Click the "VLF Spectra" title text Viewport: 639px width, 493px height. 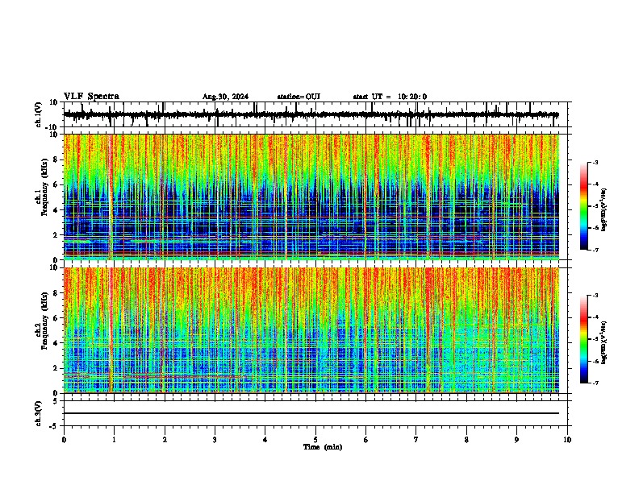91,97
